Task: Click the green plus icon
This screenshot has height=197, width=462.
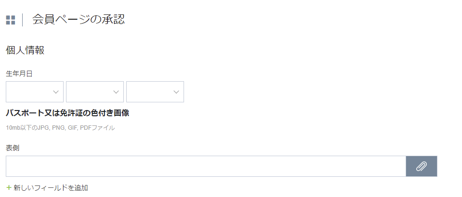Action: tap(9, 187)
